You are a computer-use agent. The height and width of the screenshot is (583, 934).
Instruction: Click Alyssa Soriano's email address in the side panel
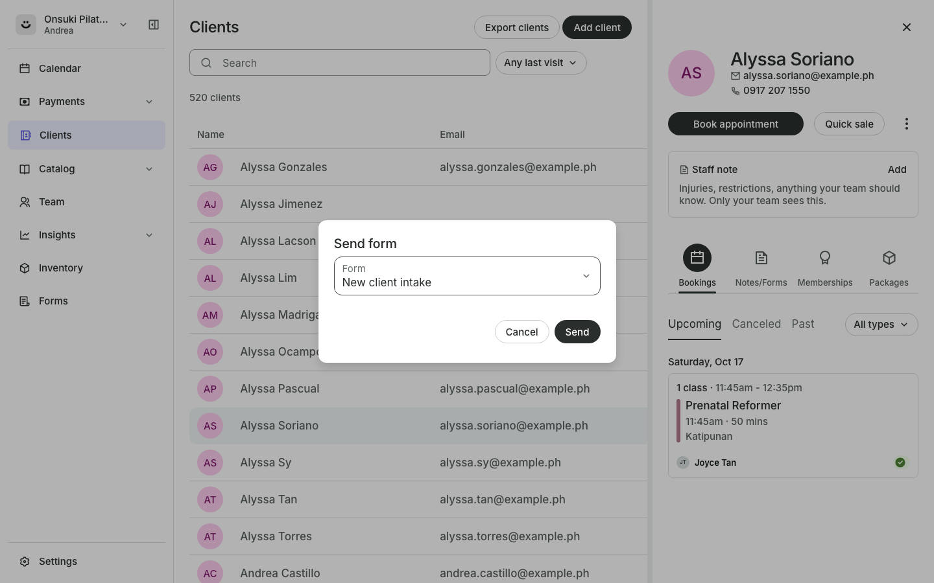click(x=808, y=76)
